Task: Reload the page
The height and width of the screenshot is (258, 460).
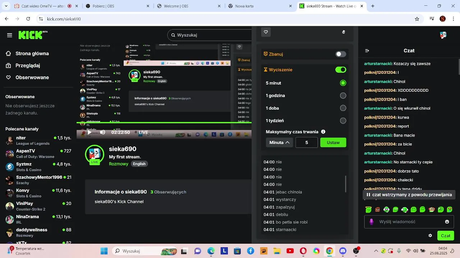Action: point(28,19)
